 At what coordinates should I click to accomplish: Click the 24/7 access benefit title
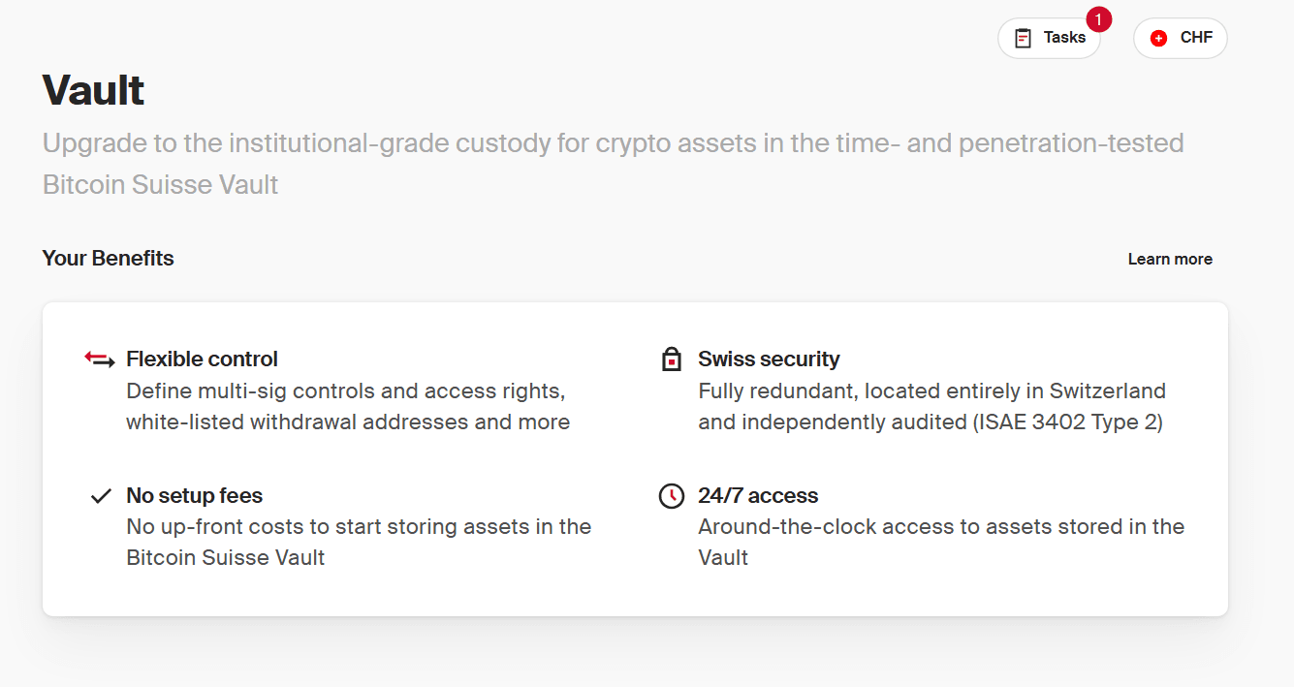(x=758, y=496)
